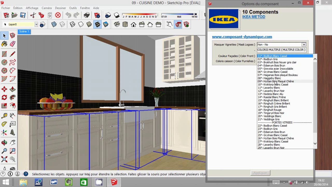Open the Caméra menu
The image size is (332, 187).
pos(47,8)
